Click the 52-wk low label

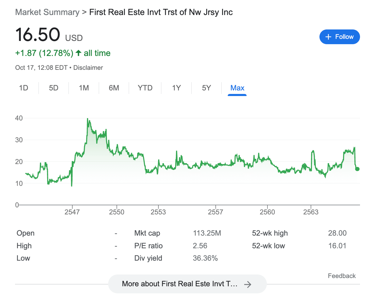pos(268,246)
